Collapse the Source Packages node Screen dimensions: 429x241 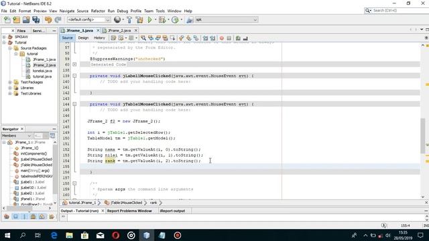tap(10, 48)
